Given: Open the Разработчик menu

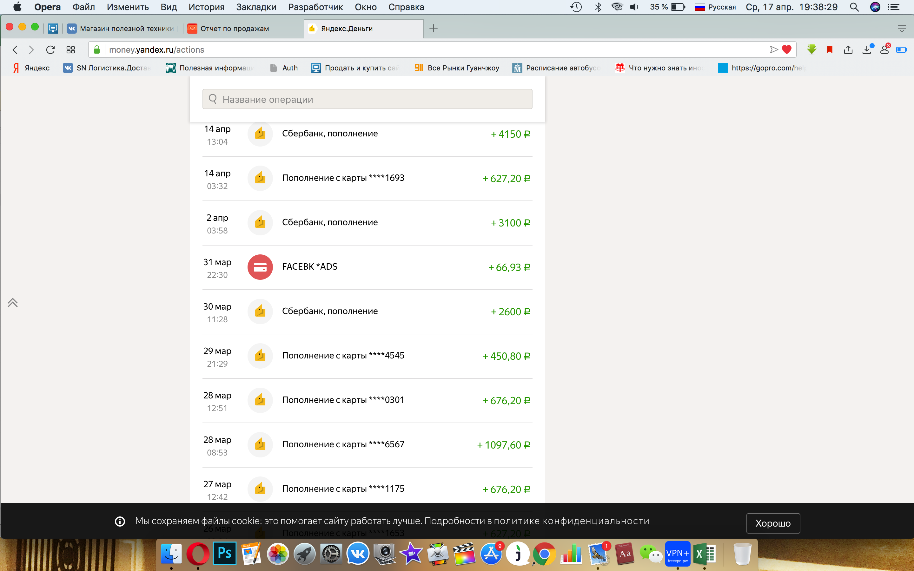Looking at the screenshot, I should click(x=315, y=7).
